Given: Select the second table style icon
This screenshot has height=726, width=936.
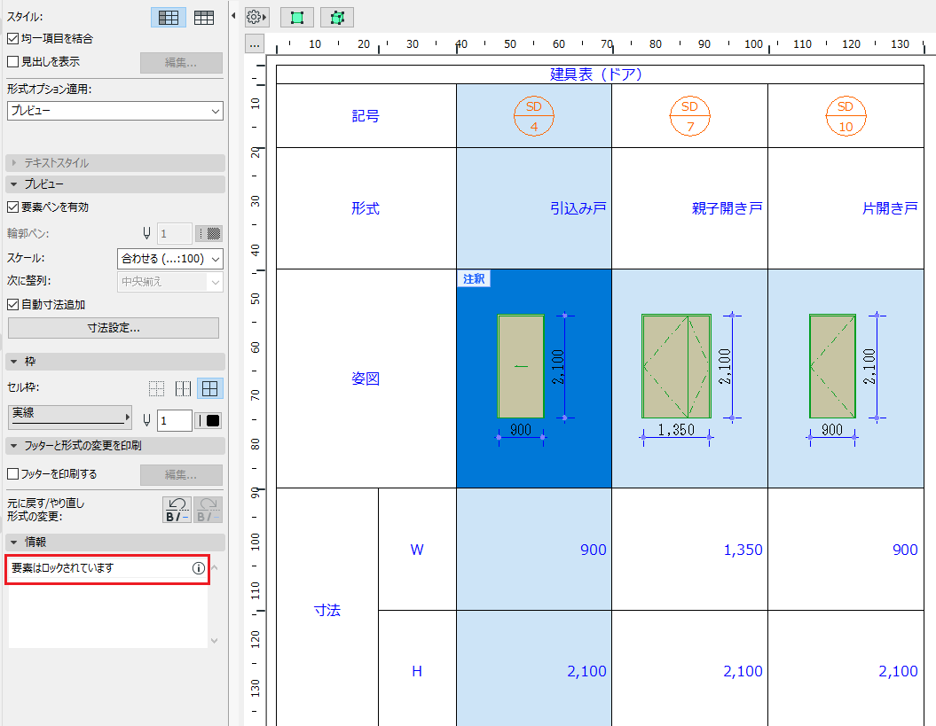Looking at the screenshot, I should tap(204, 18).
